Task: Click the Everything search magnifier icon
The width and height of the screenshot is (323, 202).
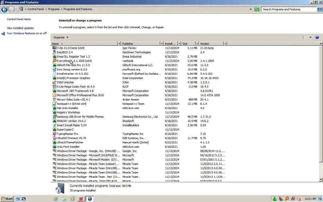Action: tap(55, 61)
